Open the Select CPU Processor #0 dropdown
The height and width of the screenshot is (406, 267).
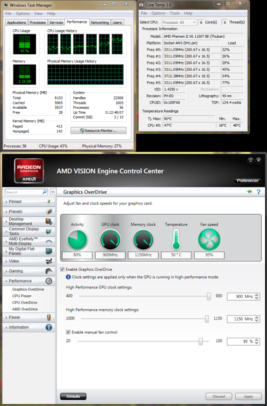pos(179,23)
